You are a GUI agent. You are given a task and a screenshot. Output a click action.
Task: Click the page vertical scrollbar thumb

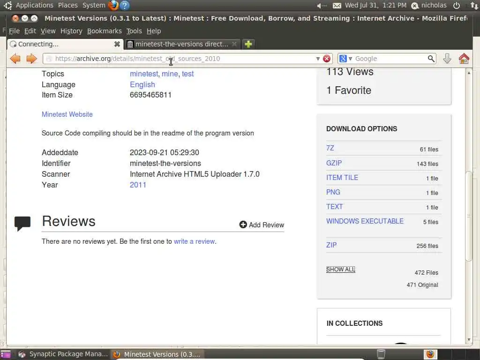469,216
